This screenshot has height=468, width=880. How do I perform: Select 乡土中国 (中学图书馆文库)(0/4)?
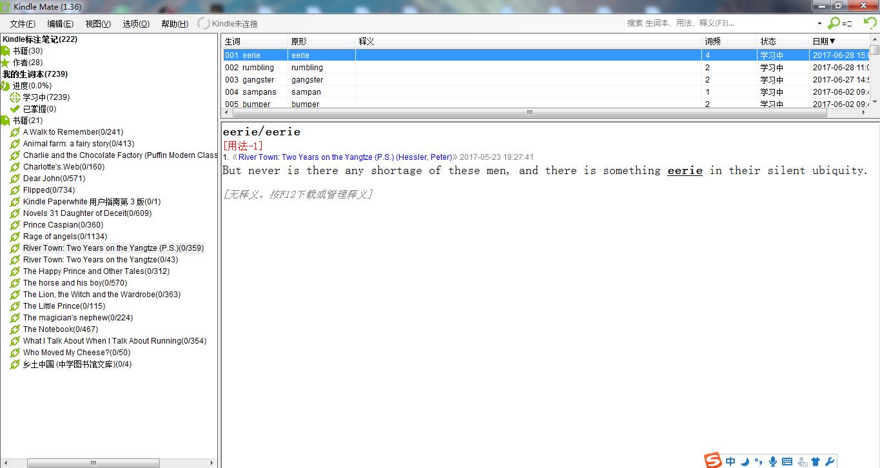(77, 364)
